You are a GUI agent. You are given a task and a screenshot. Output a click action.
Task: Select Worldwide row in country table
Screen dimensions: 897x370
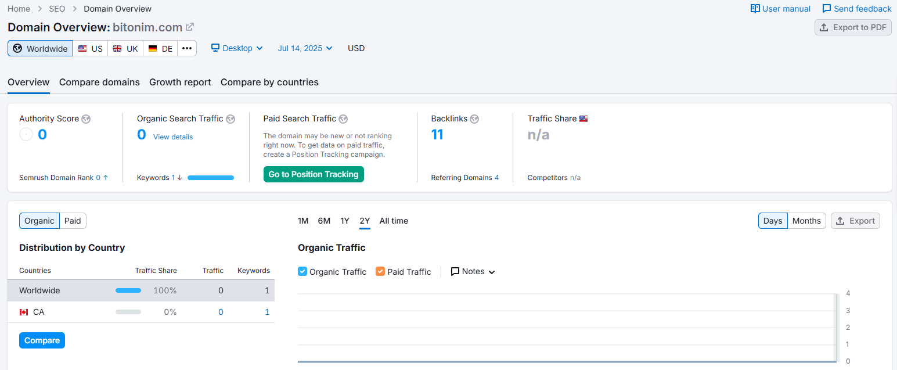(x=141, y=290)
